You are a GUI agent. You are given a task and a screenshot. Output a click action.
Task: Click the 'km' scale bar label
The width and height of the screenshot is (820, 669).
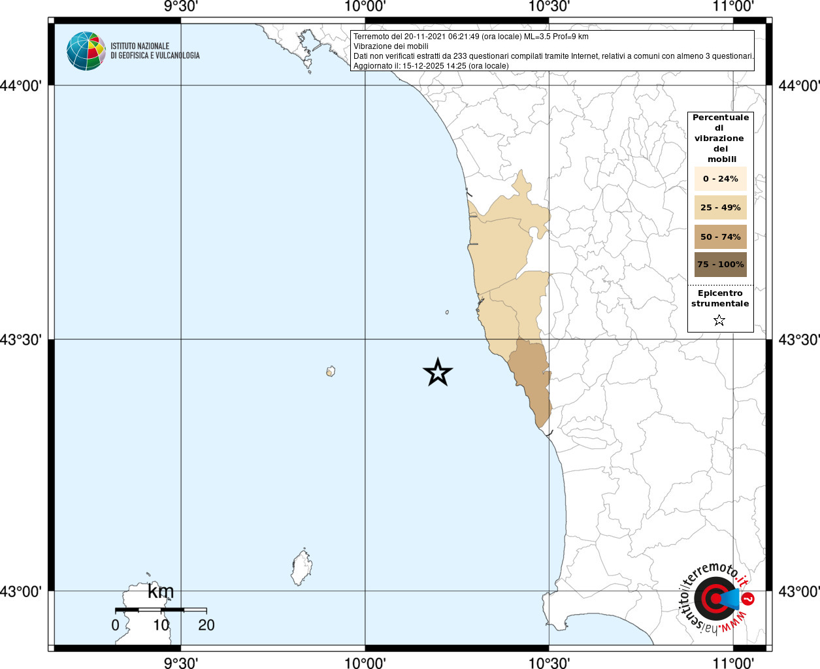pos(161,591)
